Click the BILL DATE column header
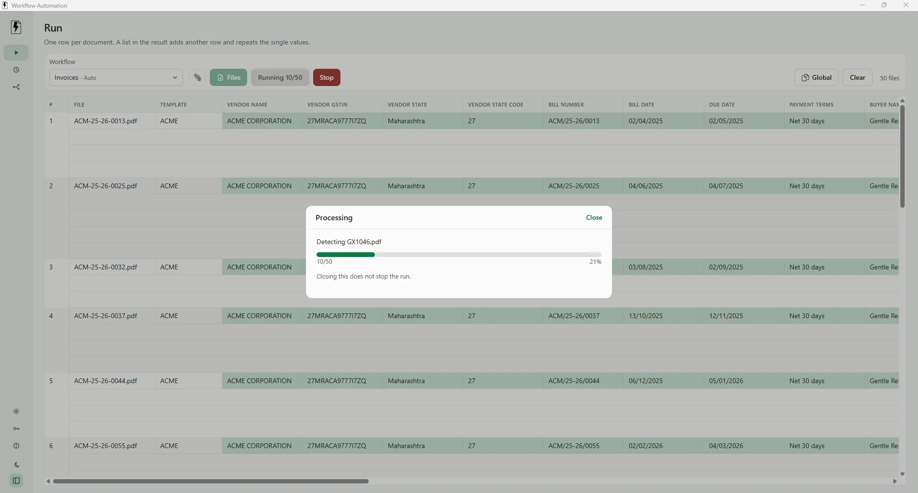 664,105
